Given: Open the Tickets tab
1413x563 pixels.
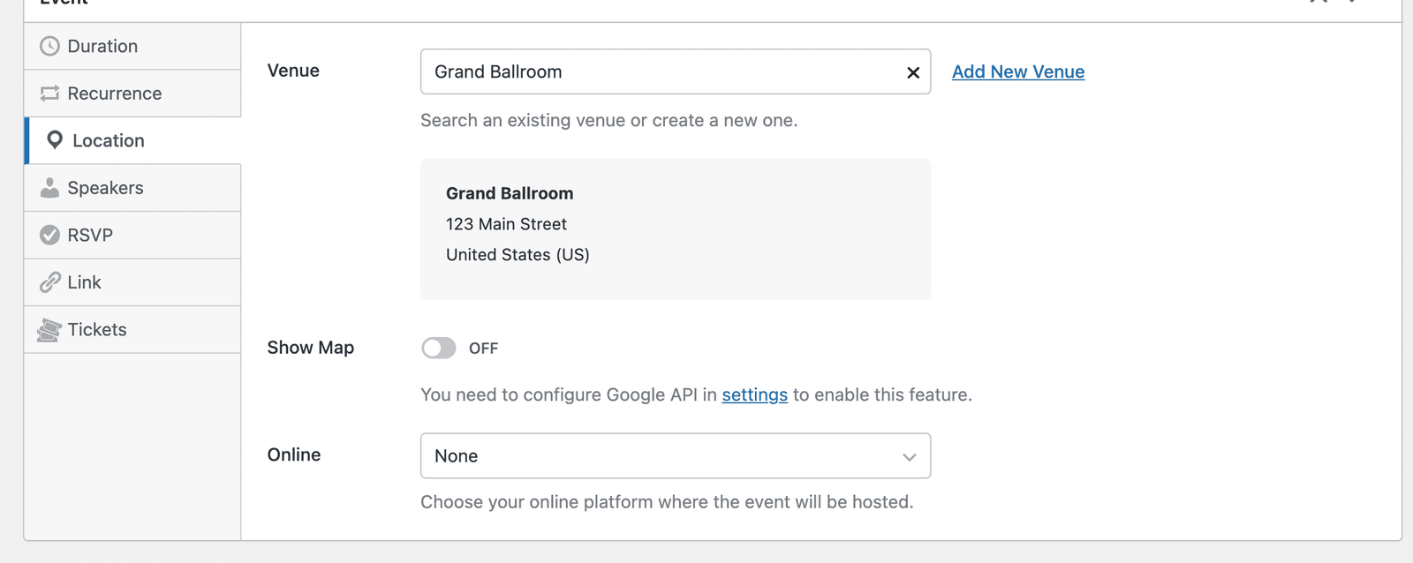Looking at the screenshot, I should click(x=132, y=329).
